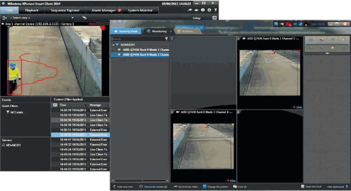Open the Sequence Explorer tab
The height and width of the screenshot is (191, 351).
[x=65, y=10]
